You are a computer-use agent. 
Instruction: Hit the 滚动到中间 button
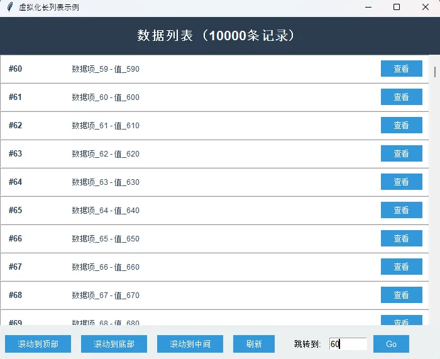190,344
